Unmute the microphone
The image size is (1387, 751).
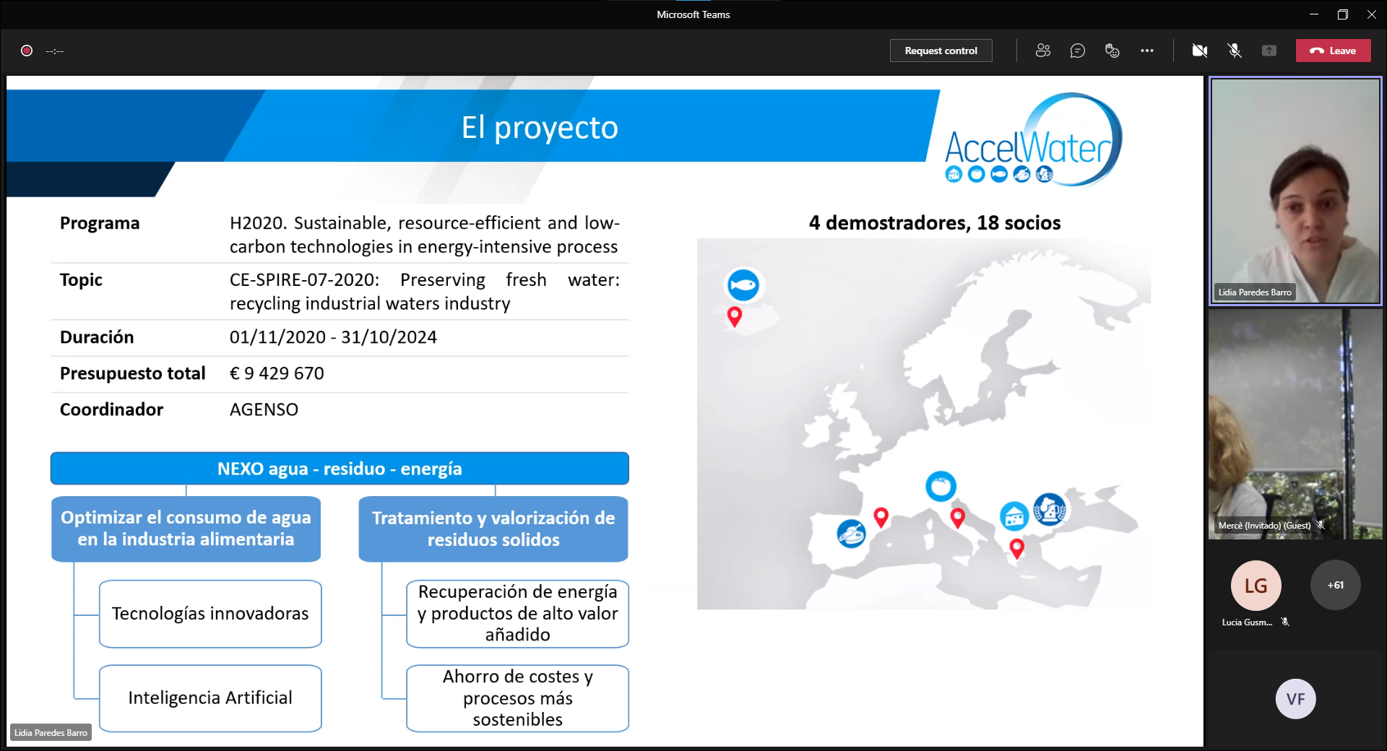pyautogui.click(x=1234, y=51)
